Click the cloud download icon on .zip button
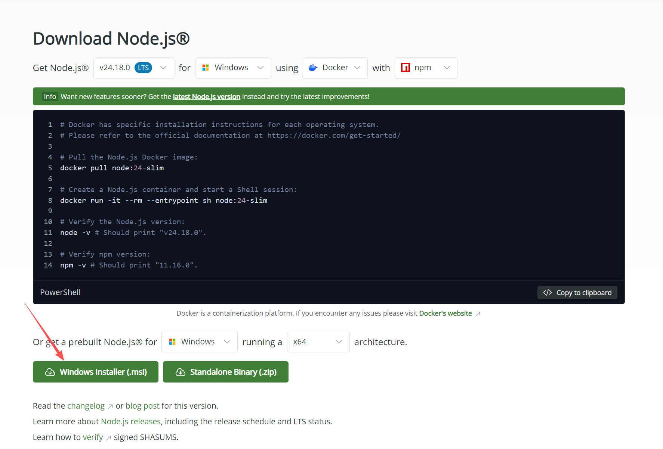663x449 pixels. click(181, 372)
